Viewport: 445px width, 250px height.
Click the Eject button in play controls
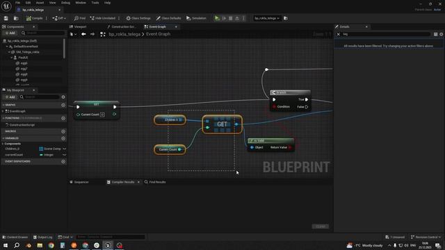[x=237, y=18]
